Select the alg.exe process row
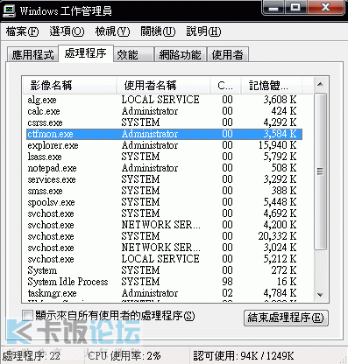348x364 pixels. (x=164, y=100)
